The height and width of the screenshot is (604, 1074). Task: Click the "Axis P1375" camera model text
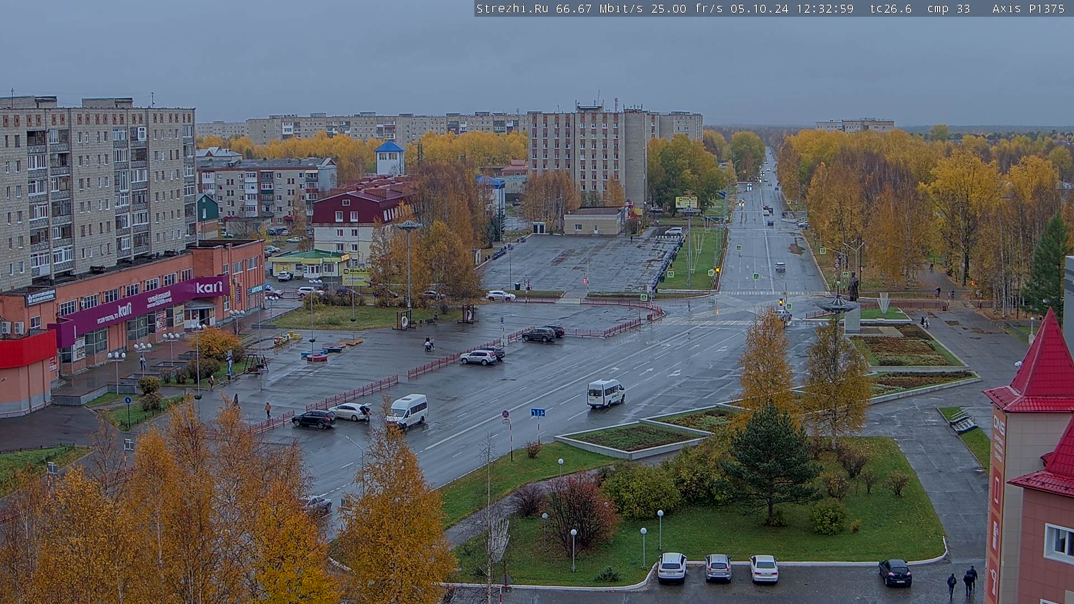click(1029, 8)
